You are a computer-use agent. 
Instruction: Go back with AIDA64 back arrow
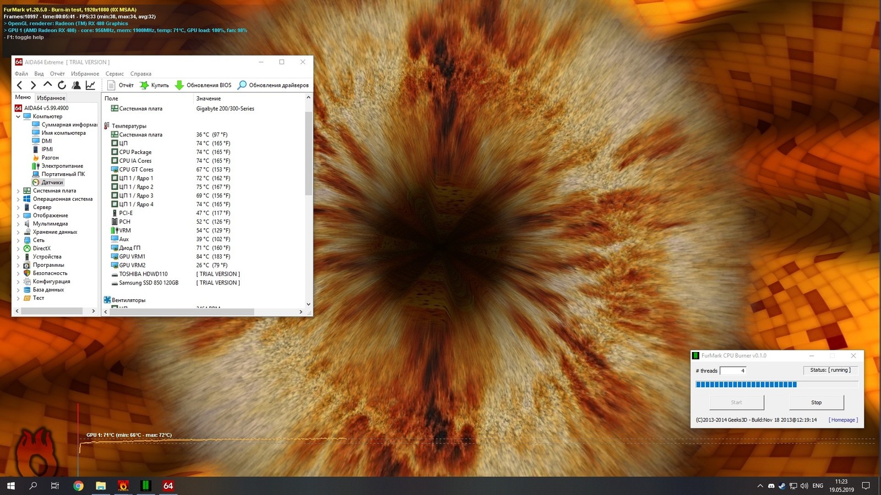(x=20, y=85)
